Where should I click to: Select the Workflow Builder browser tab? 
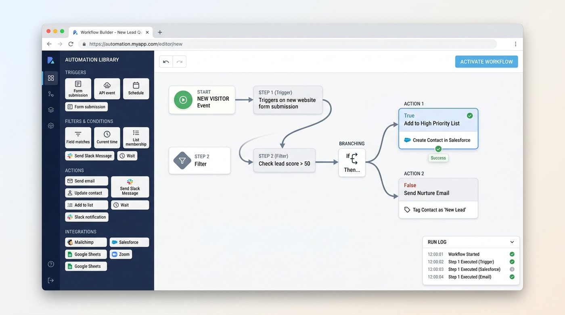[x=111, y=32]
